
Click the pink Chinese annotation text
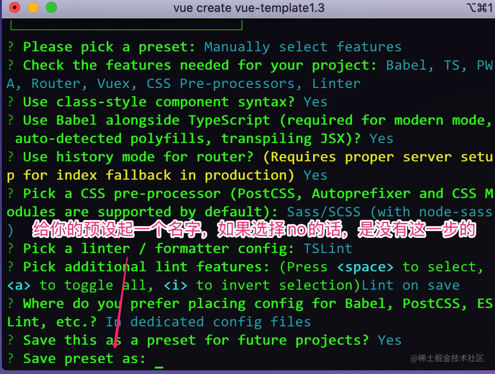pos(253,230)
